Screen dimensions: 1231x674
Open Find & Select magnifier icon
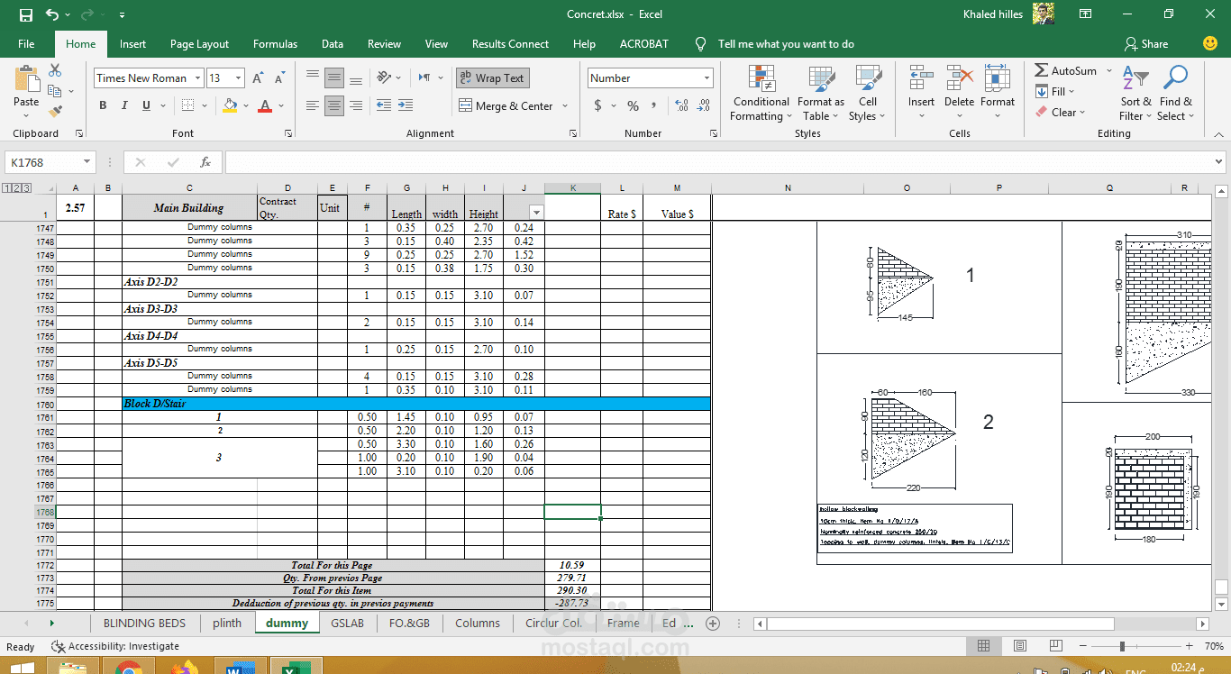[x=1175, y=78]
